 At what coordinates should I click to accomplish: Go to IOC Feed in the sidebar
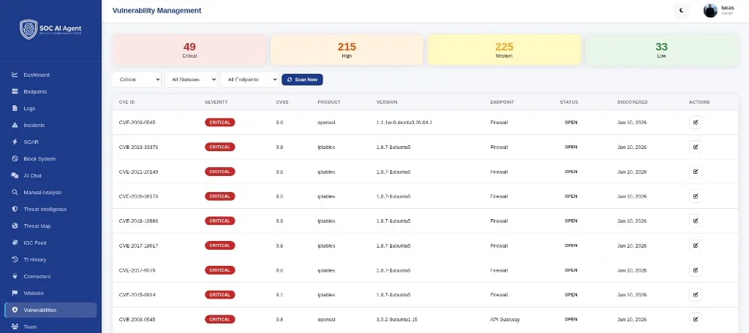click(50, 243)
